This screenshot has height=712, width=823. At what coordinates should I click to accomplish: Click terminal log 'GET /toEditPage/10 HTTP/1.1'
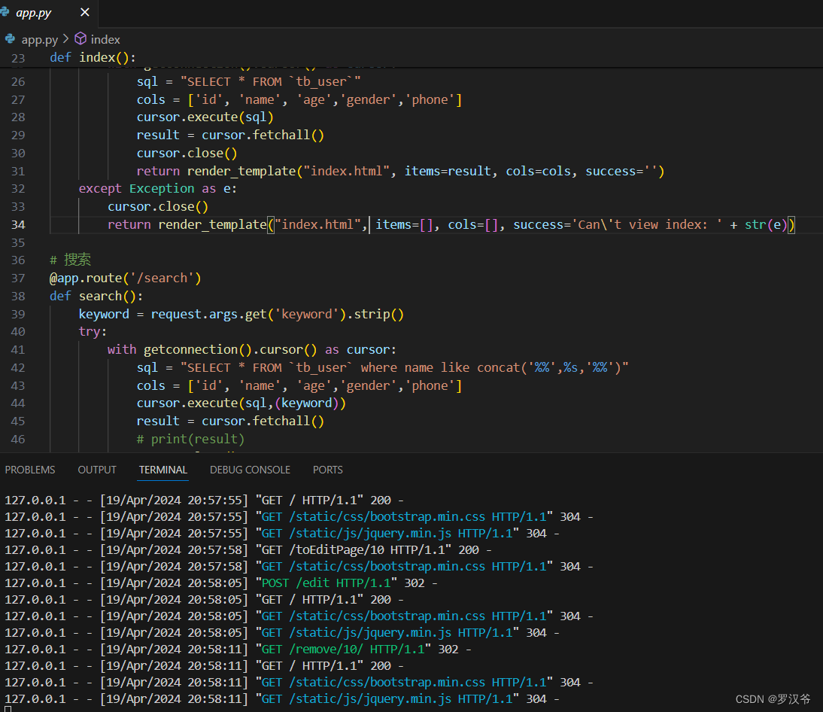pyautogui.click(x=249, y=549)
